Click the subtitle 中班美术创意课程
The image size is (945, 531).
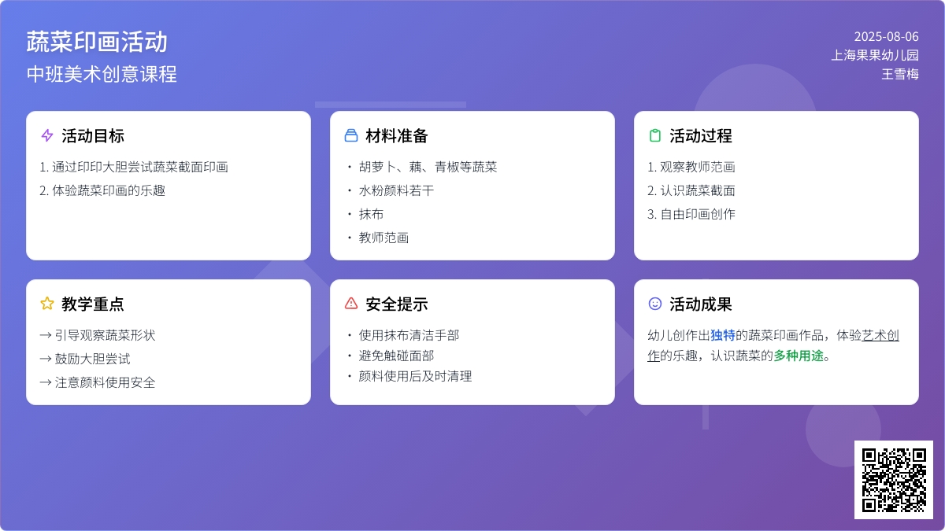pyautogui.click(x=102, y=74)
